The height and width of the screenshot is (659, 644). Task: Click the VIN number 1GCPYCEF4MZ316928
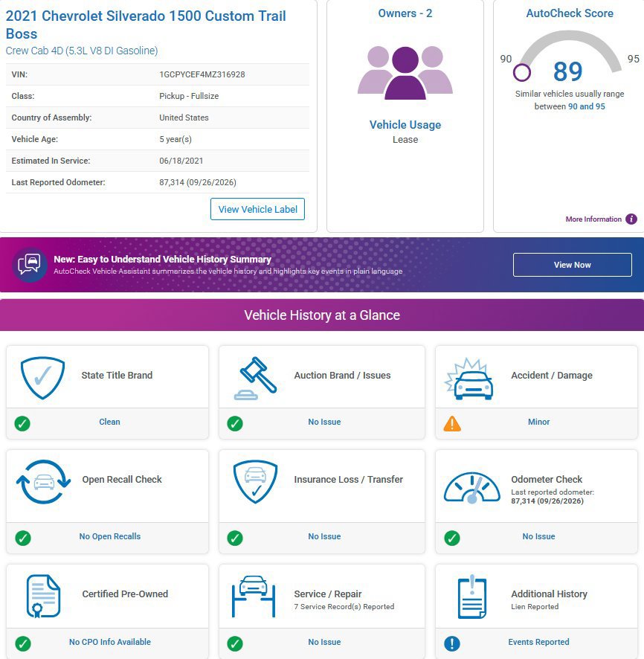pos(202,74)
